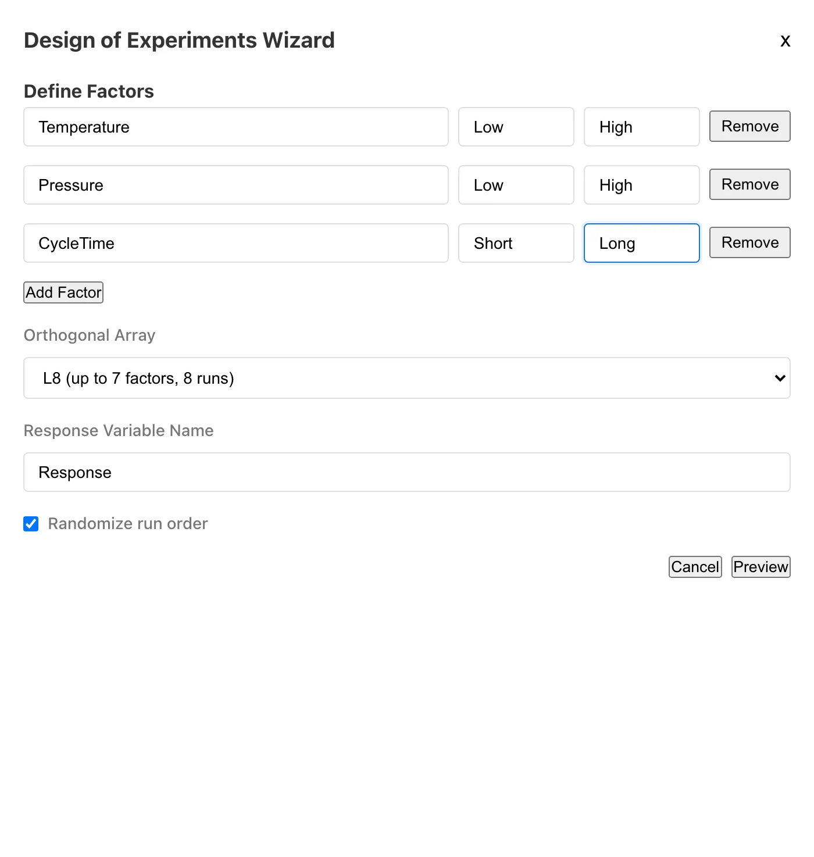Image resolution: width=814 pixels, height=857 pixels.
Task: Edit the Temperature High level field
Action: [x=641, y=127]
